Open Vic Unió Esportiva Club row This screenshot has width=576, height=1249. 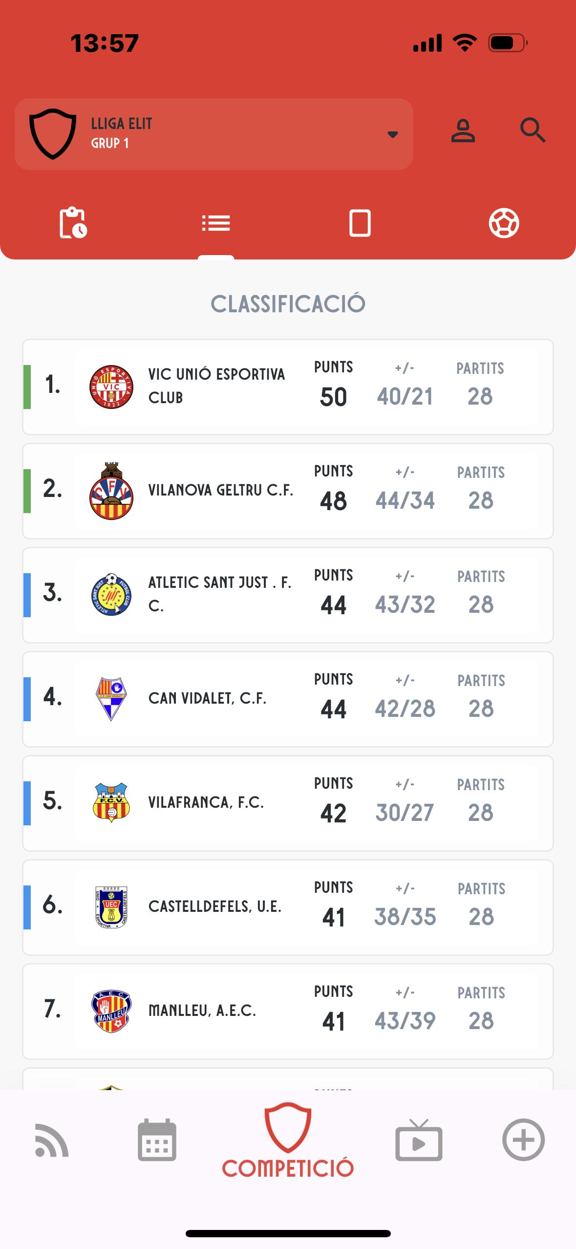point(288,387)
